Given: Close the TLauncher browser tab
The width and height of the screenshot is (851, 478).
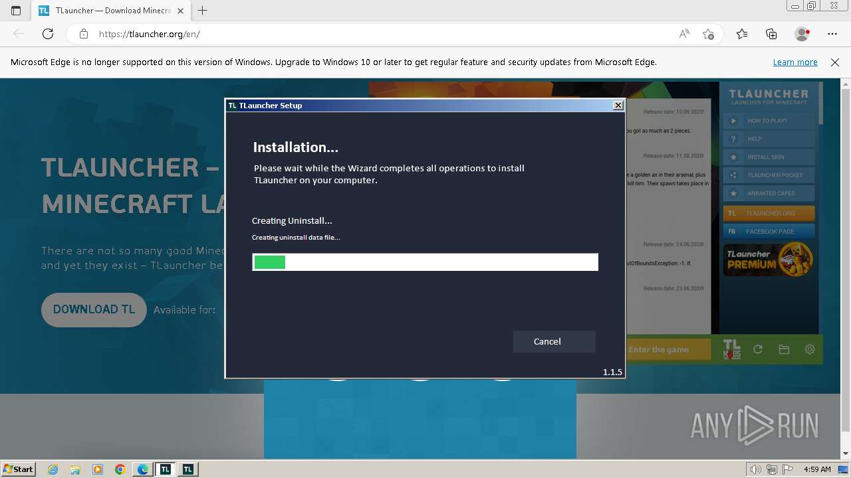Looking at the screenshot, I should click(180, 11).
